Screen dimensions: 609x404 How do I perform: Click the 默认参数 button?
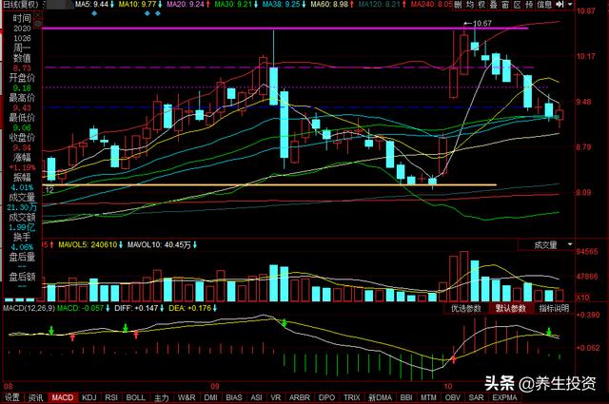pyautogui.click(x=510, y=309)
